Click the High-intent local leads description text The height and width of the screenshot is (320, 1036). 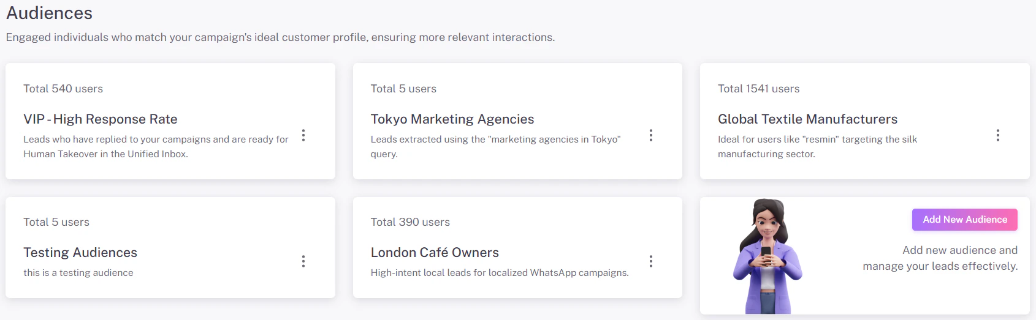click(x=500, y=273)
